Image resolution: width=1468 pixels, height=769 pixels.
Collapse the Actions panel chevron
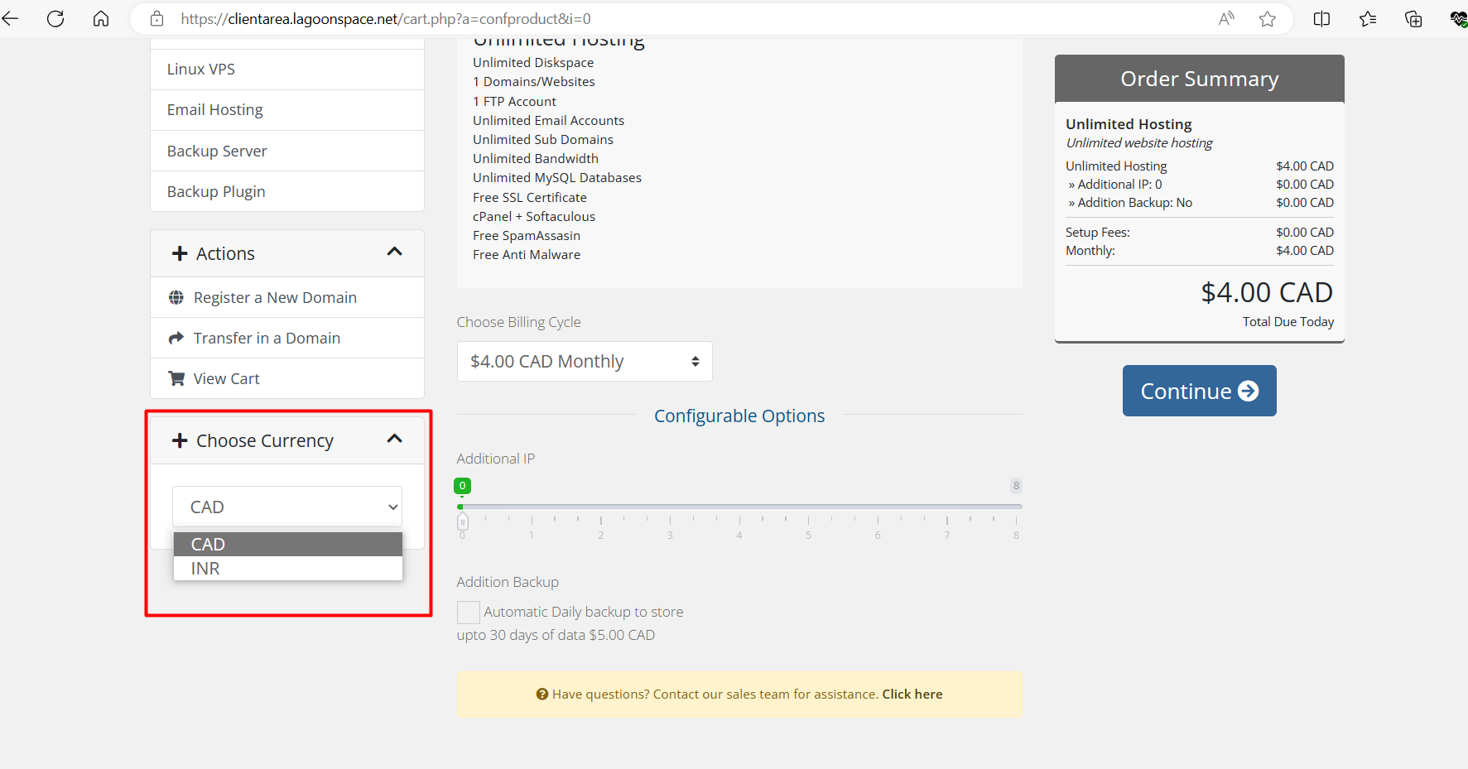(395, 252)
